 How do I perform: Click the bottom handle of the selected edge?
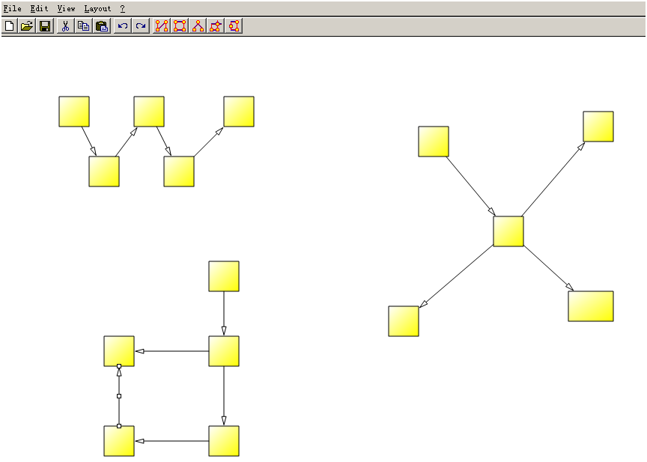click(x=119, y=426)
